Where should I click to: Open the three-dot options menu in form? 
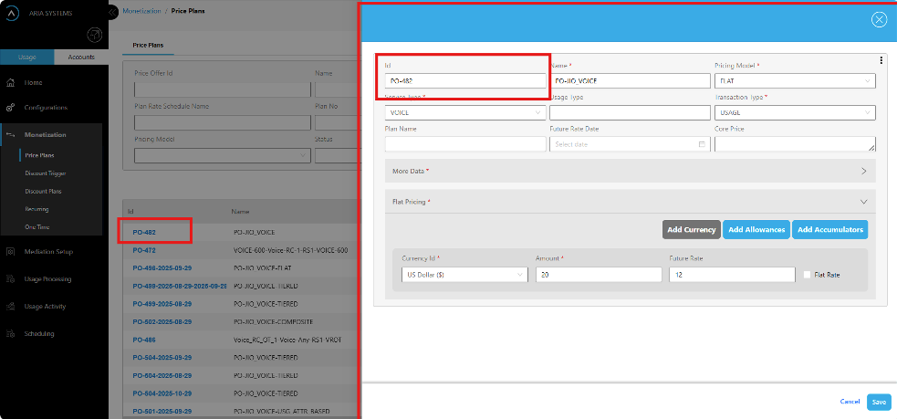881,60
